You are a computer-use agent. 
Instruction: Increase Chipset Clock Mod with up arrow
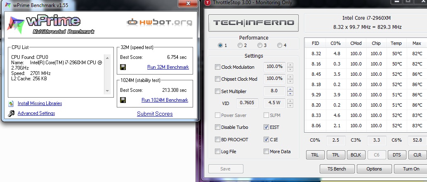(290, 77)
